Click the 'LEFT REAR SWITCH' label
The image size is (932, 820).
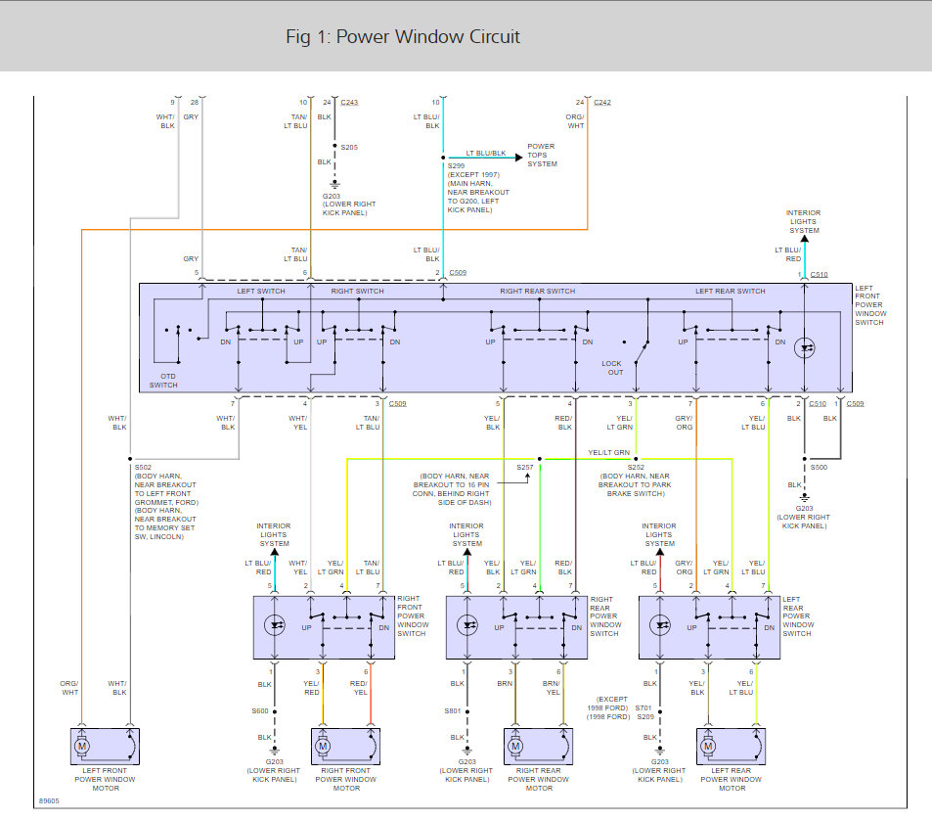(731, 292)
